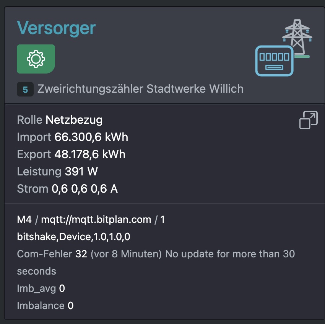This screenshot has height=324, width=325.
Task: Open settings with the green gear button
Action: click(x=36, y=59)
